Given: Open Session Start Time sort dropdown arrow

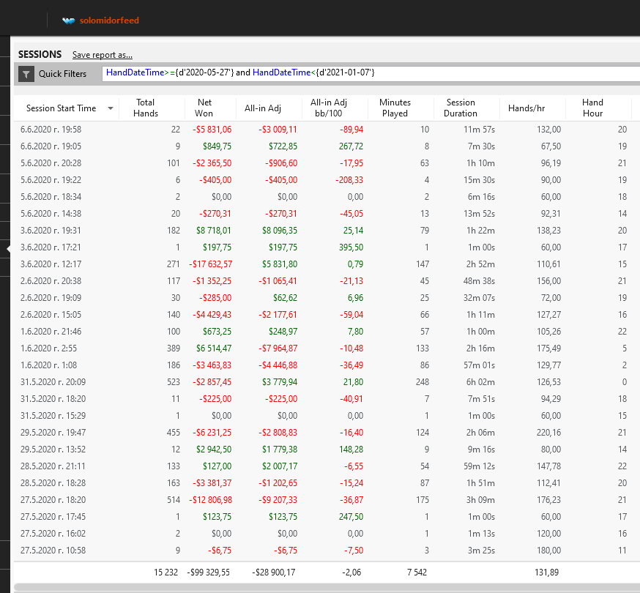Looking at the screenshot, I should point(111,108).
